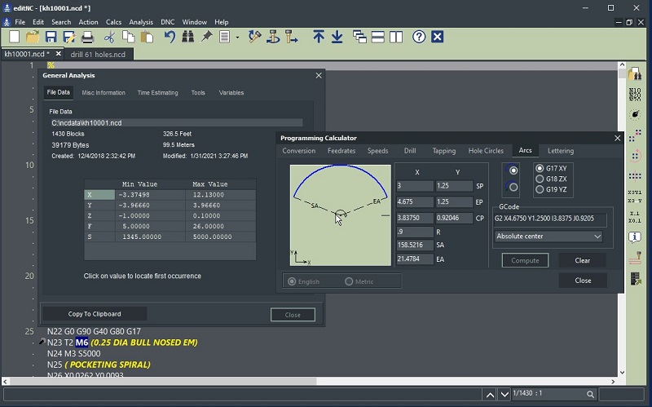The image size is (652, 407).
Task: Open the dropdown arrow beside the list icon
Action: [237, 38]
